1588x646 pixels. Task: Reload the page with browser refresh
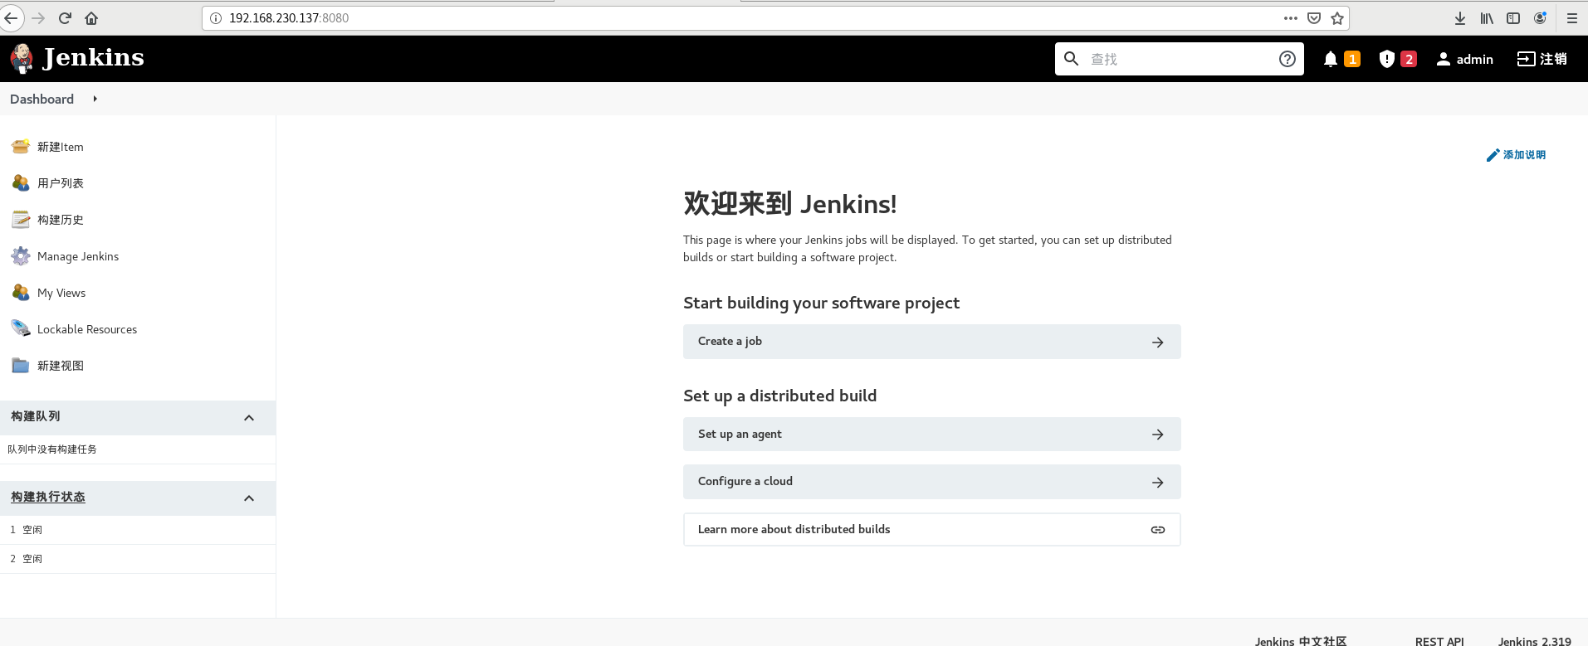[x=65, y=17]
